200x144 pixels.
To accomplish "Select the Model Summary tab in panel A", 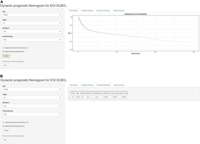I will [x=119, y=10].
